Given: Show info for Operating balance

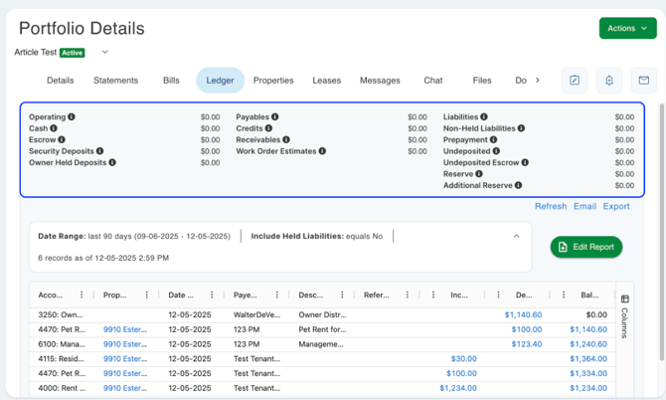Looking at the screenshot, I should [72, 116].
